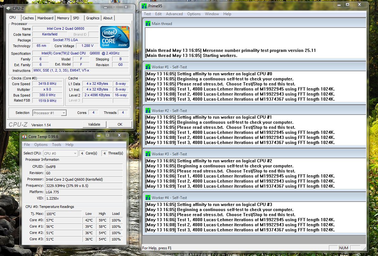Click the CPU-Z title bar icon
The width and height of the screenshot is (378, 256).
coord(9,9)
